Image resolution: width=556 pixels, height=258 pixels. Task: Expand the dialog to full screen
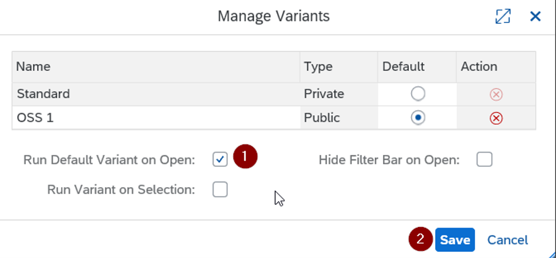coord(503,16)
